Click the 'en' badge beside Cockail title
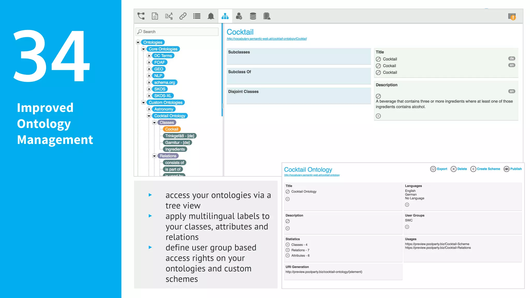 (x=512, y=65)
